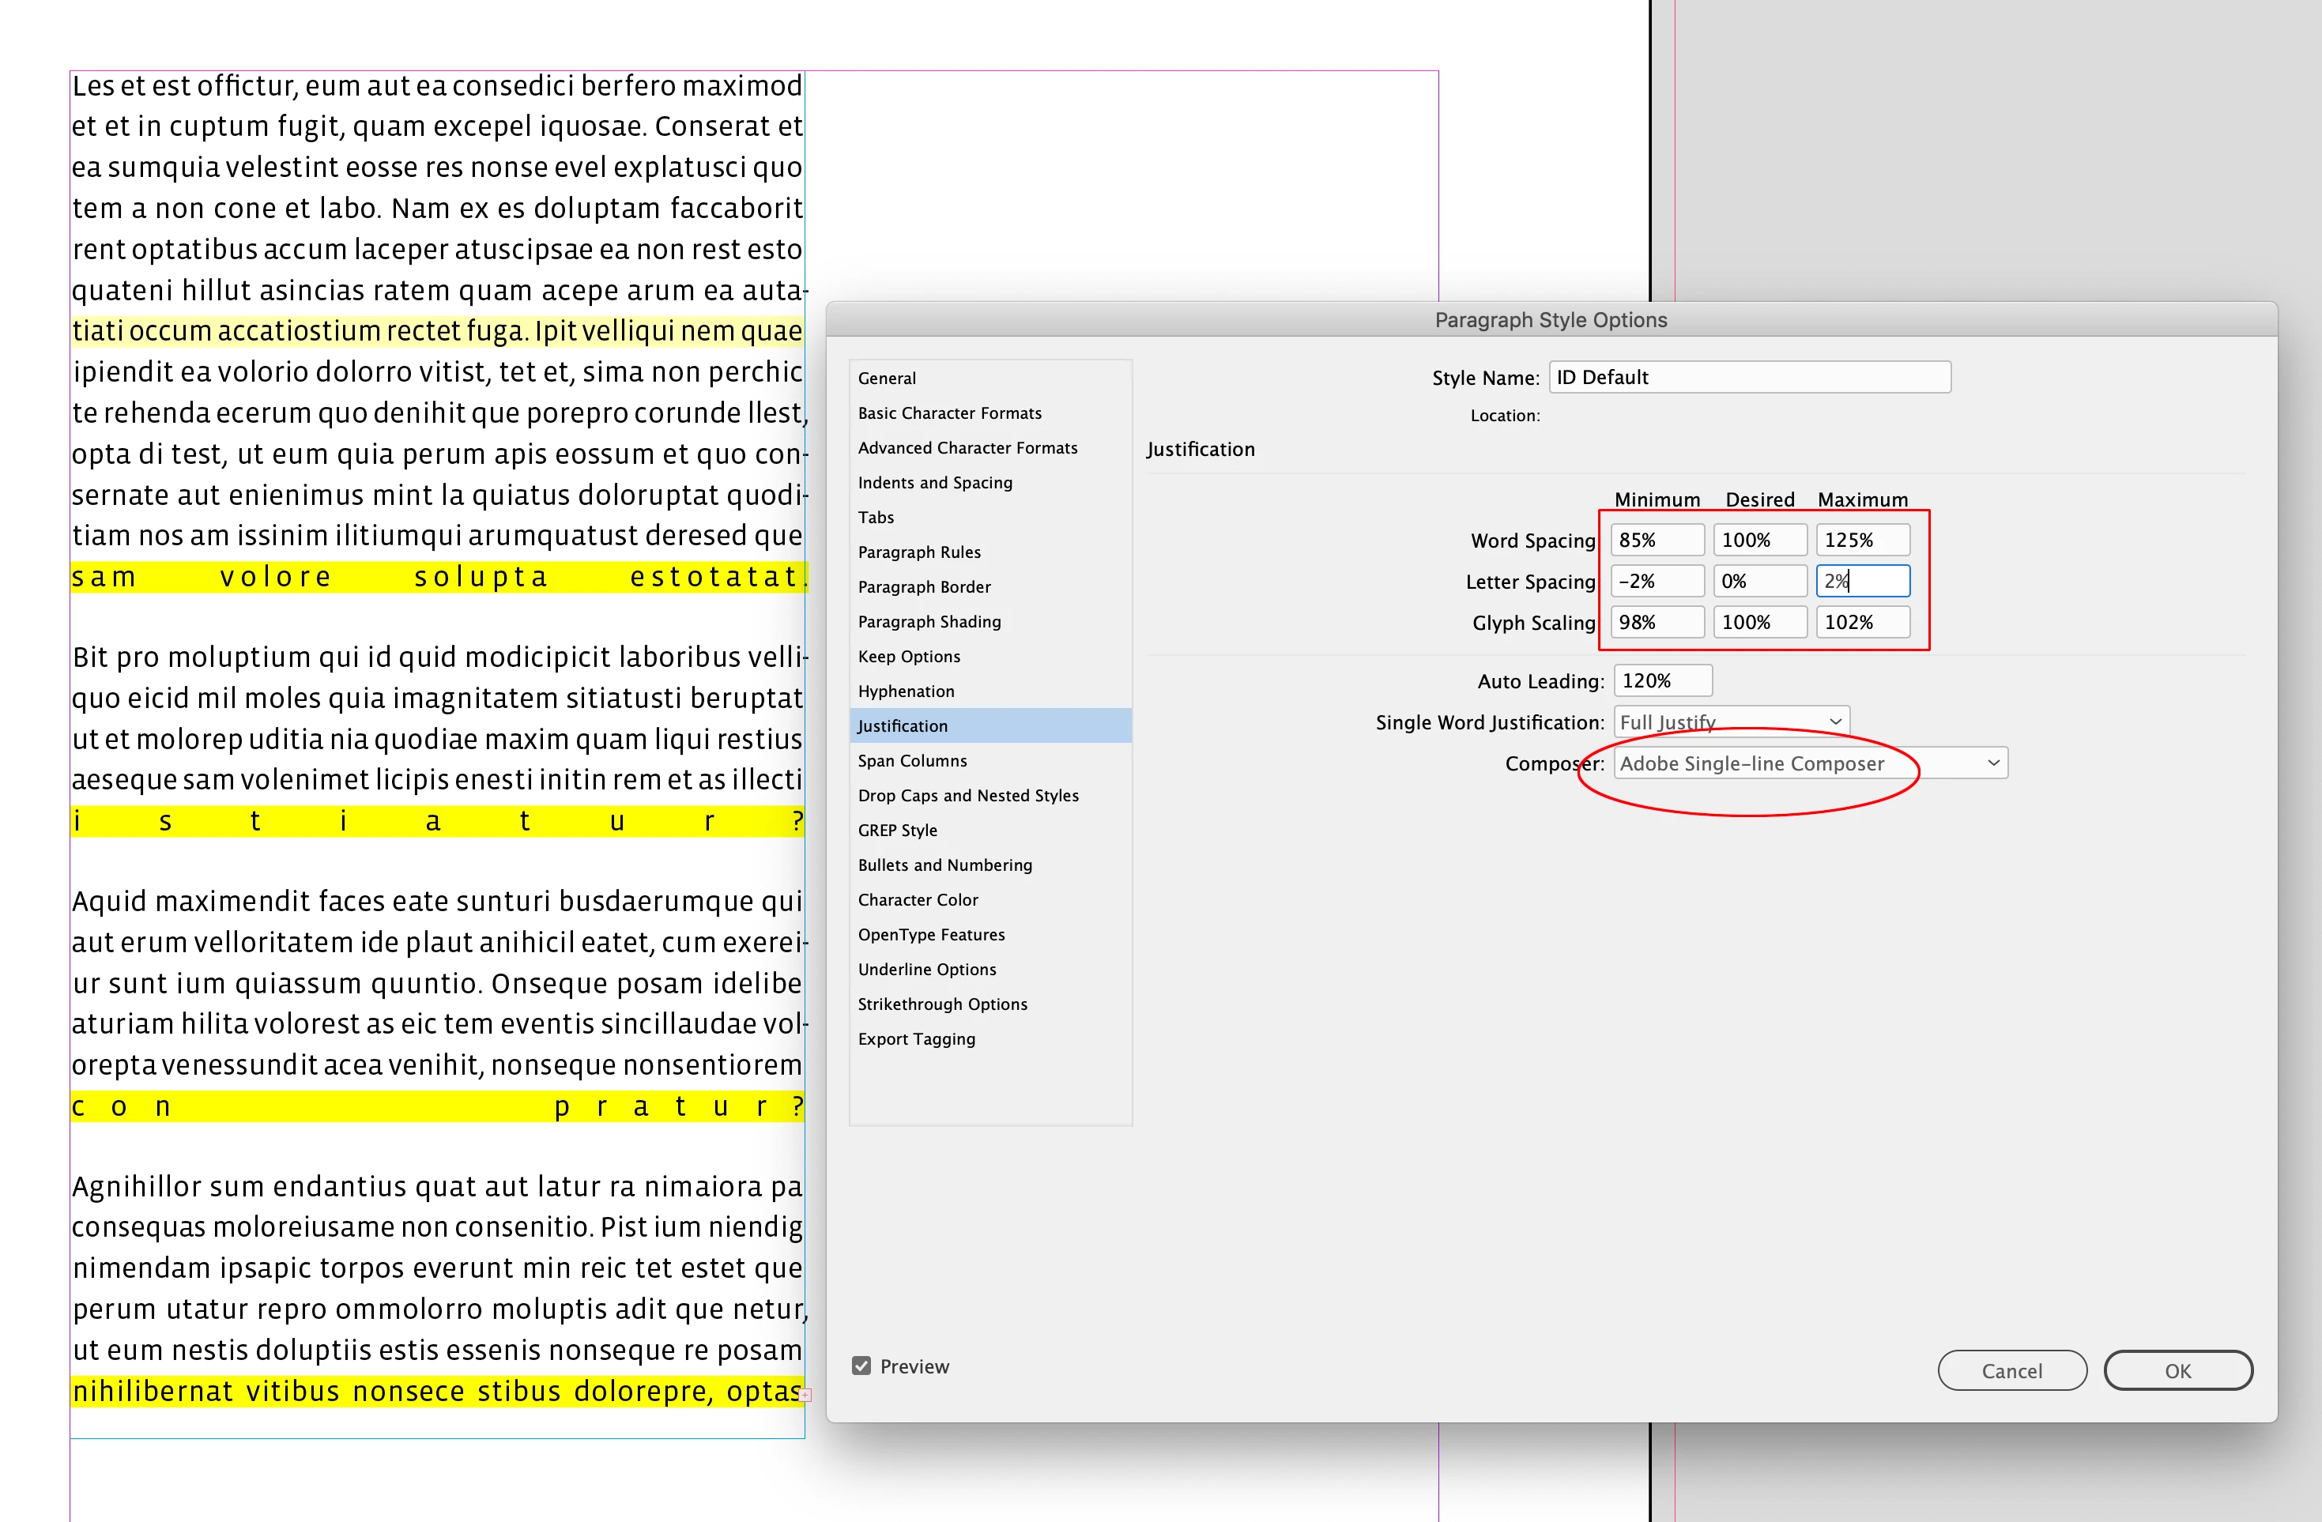
Task: Open Drop Caps and Nested Styles
Action: (968, 795)
